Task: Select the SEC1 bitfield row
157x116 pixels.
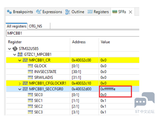Action: [73, 100]
